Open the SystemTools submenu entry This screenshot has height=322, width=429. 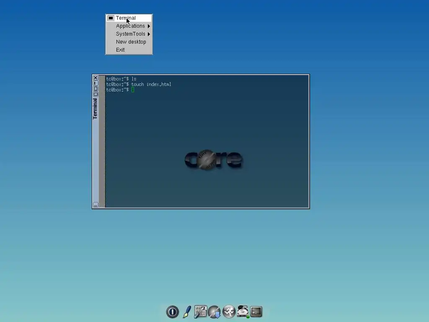(129, 34)
